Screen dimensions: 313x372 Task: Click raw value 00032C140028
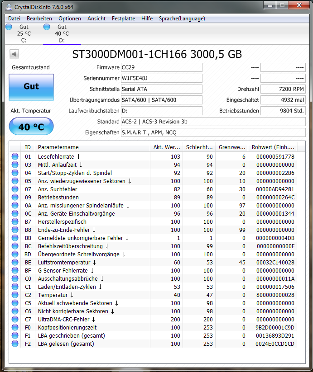coord(275,263)
